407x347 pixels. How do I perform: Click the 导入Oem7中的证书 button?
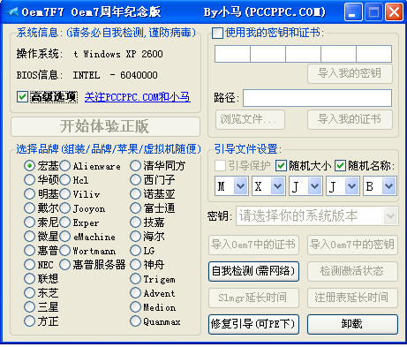pyautogui.click(x=253, y=245)
